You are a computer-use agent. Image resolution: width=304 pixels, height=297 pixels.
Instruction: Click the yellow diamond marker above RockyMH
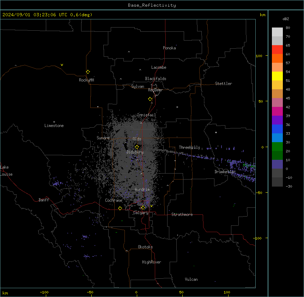coord(88,72)
